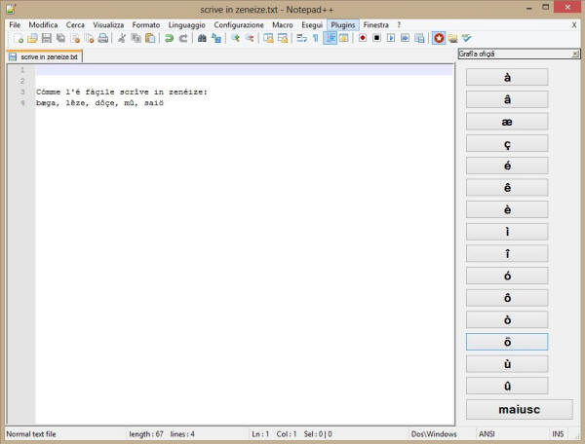Insert the ô character
Viewport: 585px width, 444px height.
[x=507, y=298]
